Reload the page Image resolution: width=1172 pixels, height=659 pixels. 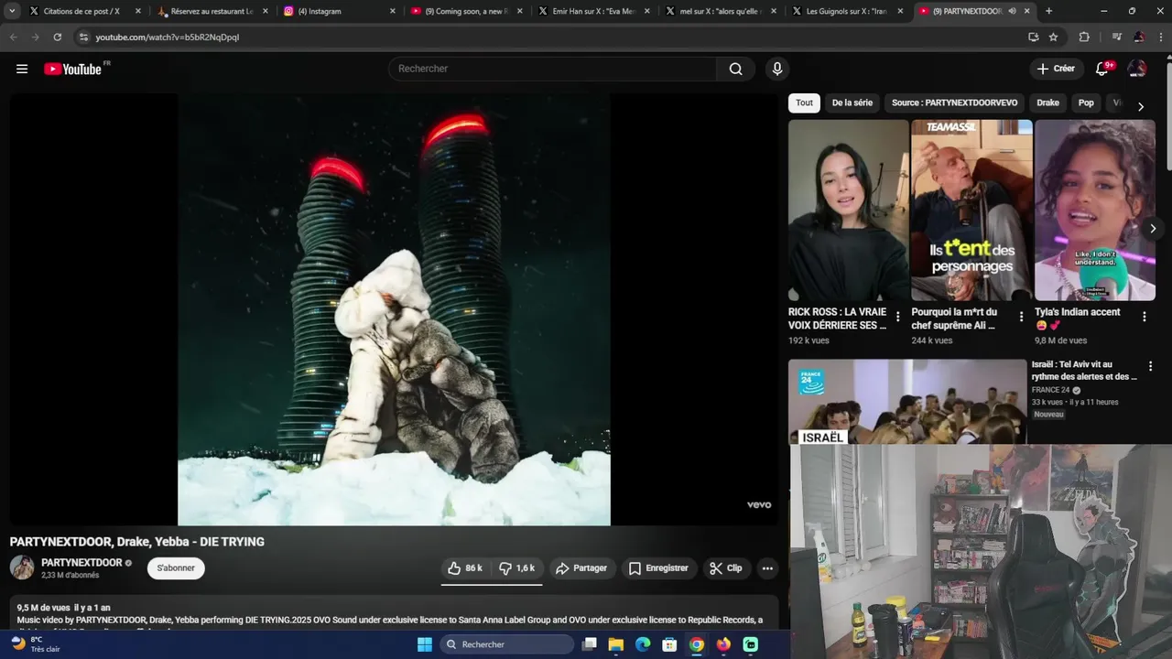(57, 37)
